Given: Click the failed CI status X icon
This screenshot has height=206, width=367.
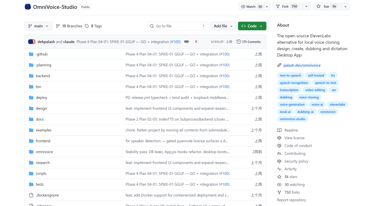Looking at the screenshot, I should [196, 42].
